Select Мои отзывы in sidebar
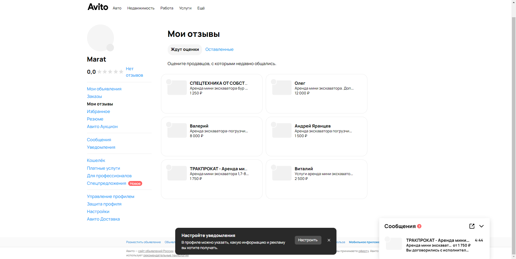516x259 pixels. 100,104
